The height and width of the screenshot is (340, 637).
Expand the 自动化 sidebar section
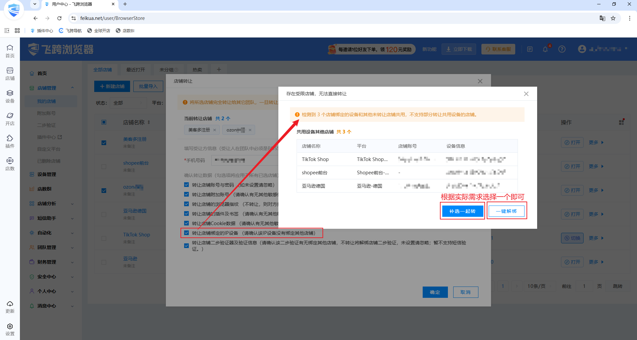(x=72, y=233)
